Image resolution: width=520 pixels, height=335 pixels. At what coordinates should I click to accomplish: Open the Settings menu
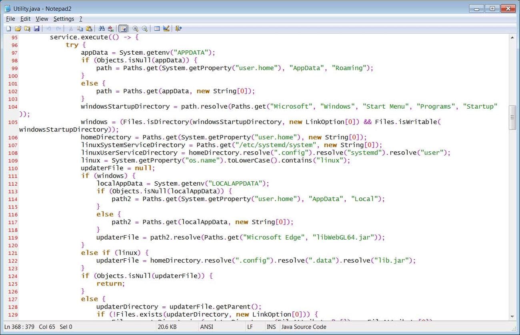pos(64,19)
